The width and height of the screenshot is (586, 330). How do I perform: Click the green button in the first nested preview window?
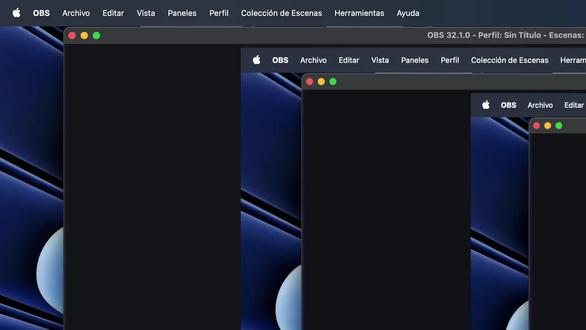(x=333, y=82)
